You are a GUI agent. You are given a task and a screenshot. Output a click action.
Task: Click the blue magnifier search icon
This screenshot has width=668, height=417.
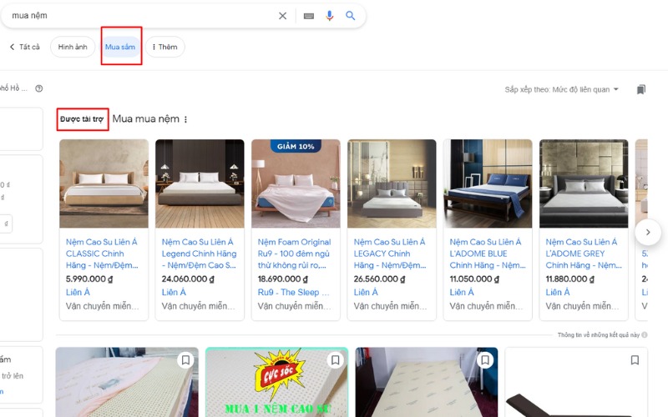351,16
